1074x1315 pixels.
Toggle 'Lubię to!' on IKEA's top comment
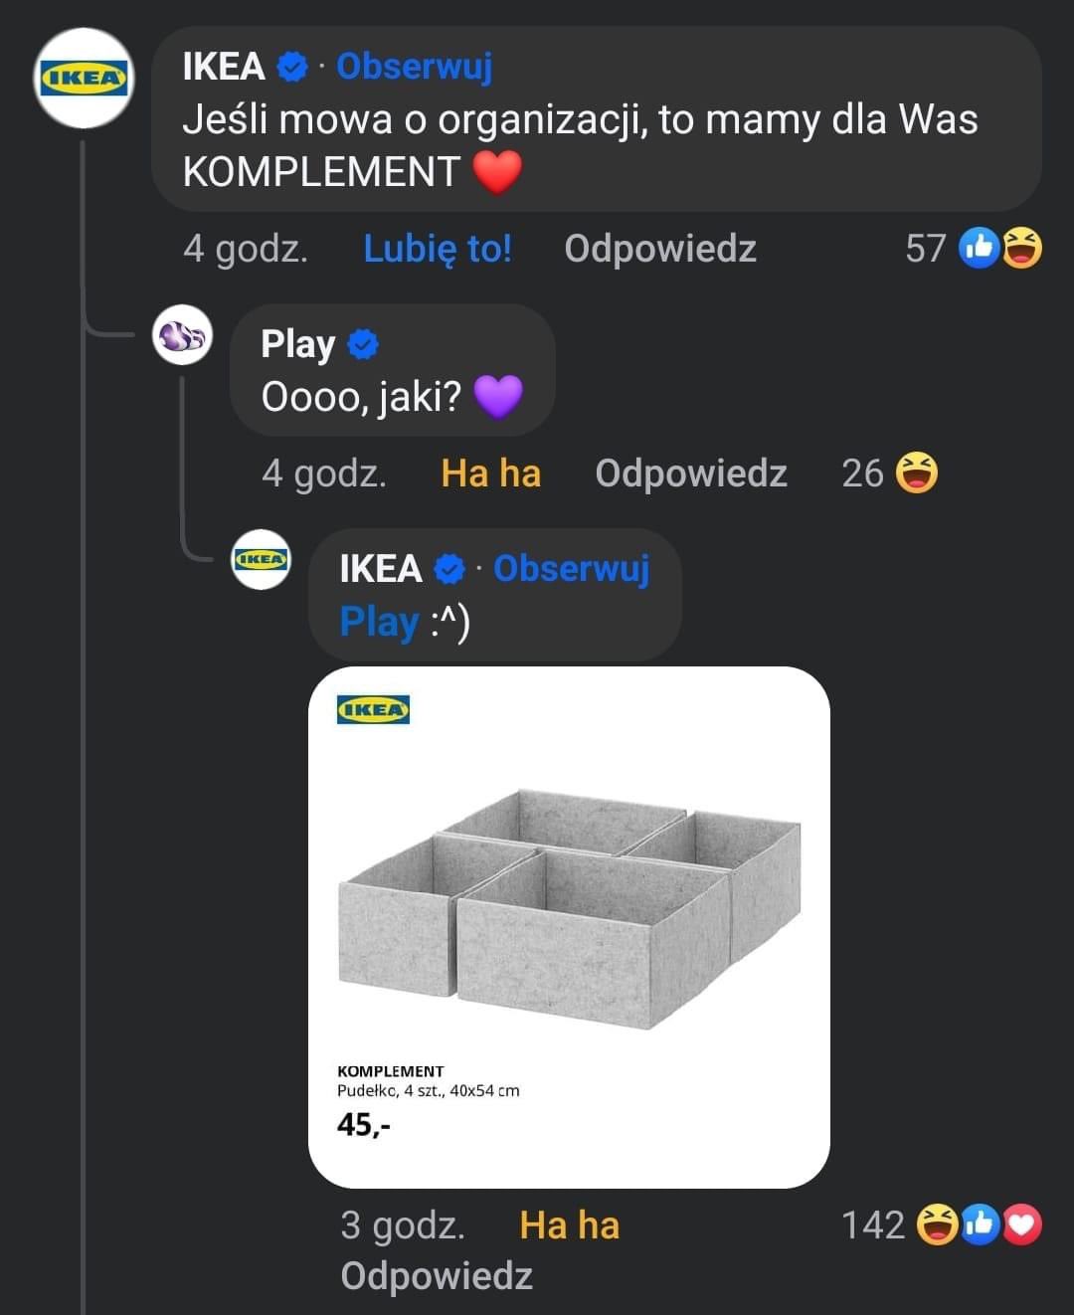[x=438, y=248]
